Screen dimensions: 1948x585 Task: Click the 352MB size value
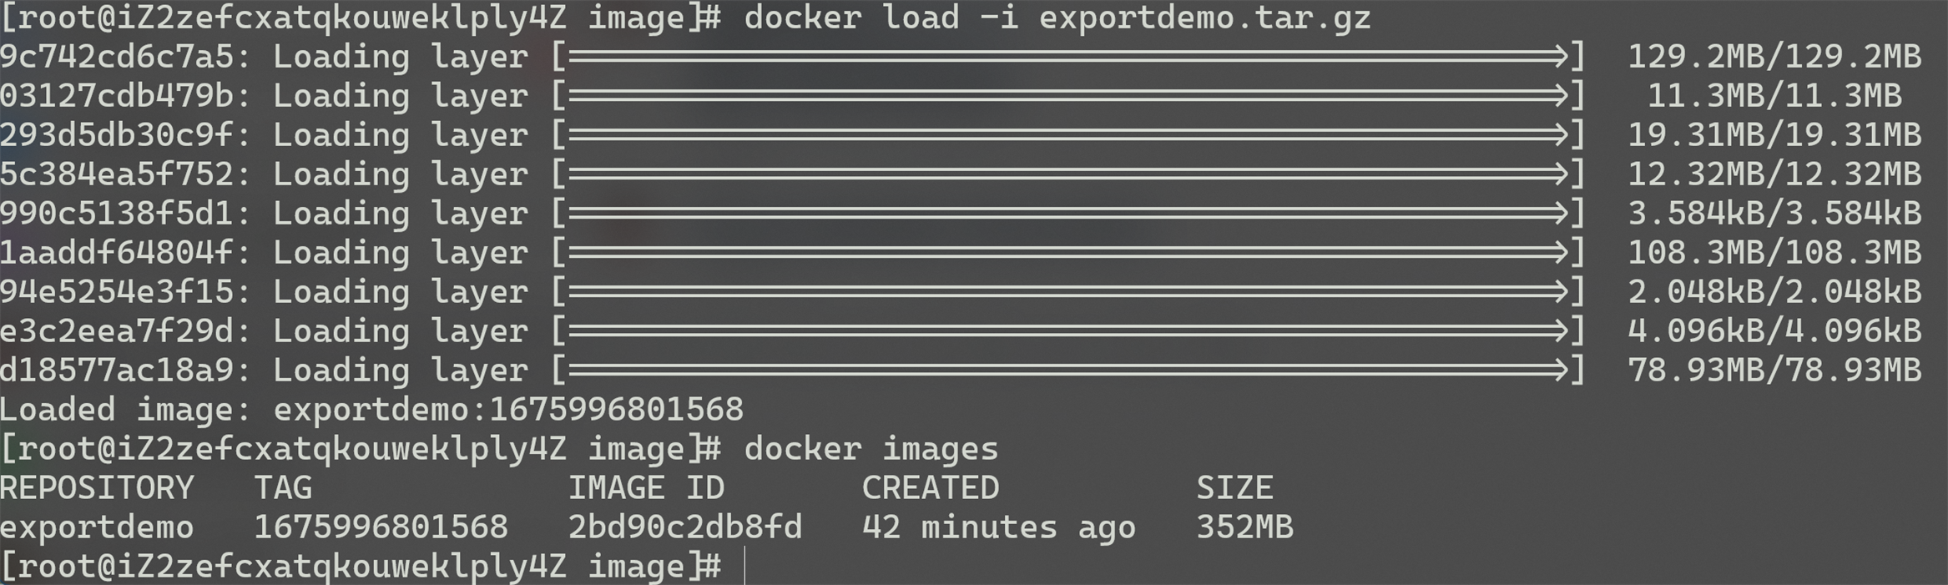tap(1244, 527)
